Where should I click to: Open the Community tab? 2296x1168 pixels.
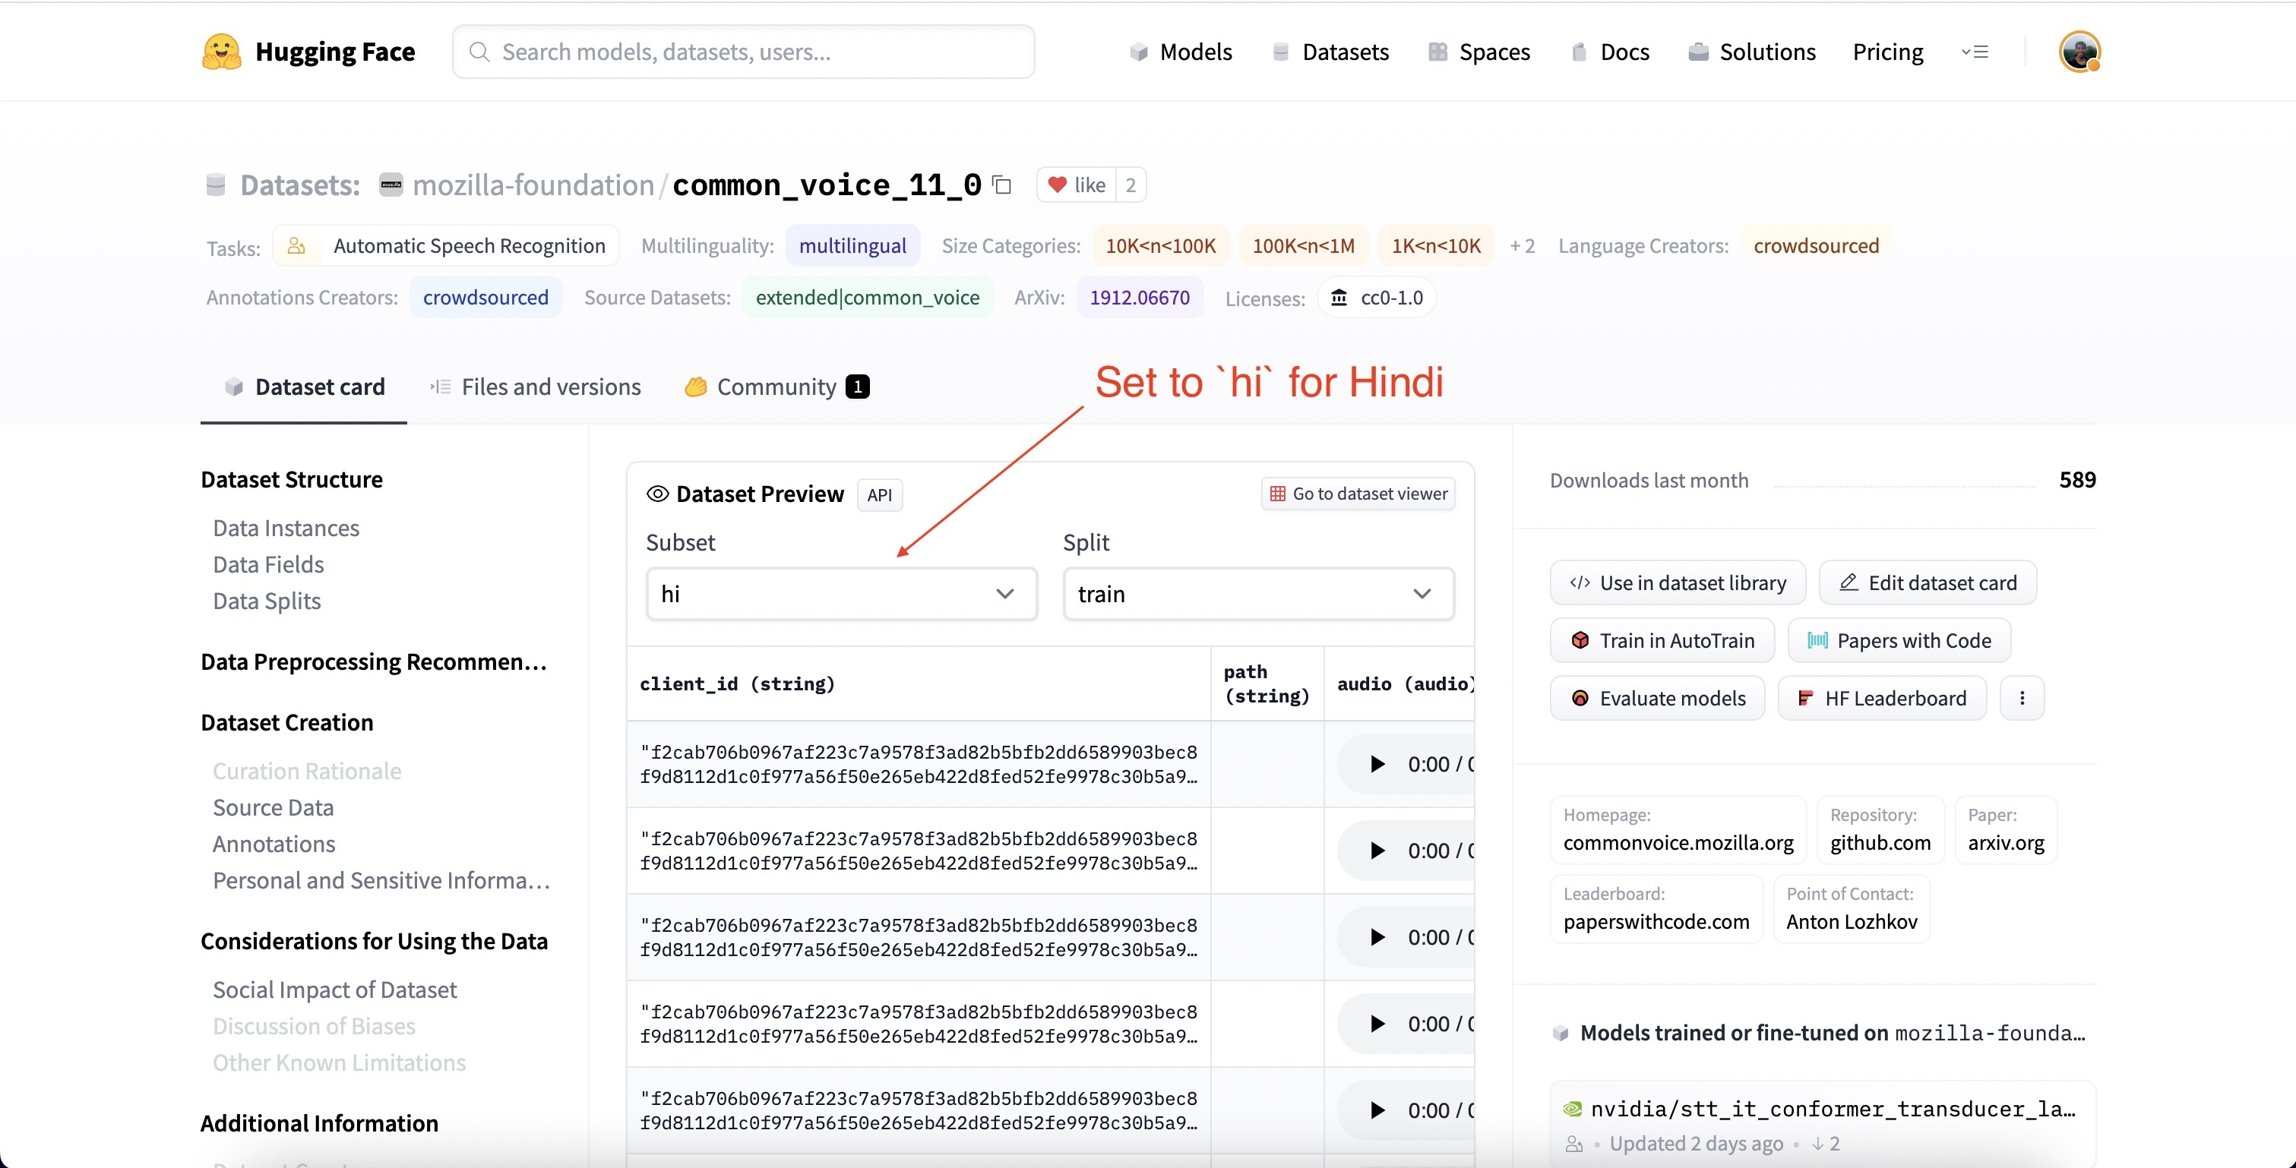(776, 387)
